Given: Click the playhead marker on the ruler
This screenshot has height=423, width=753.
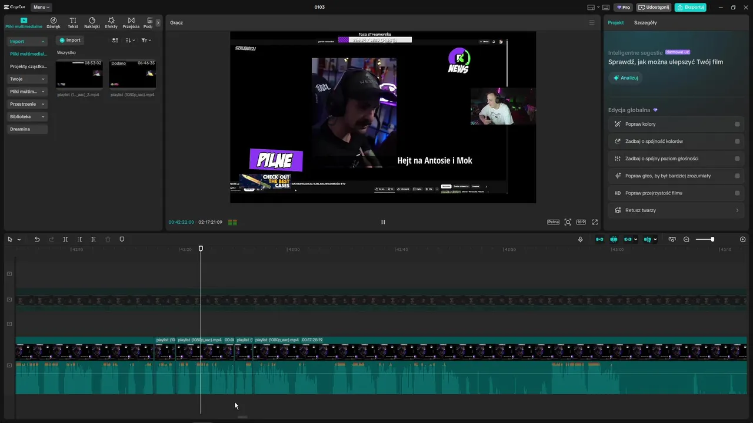Looking at the screenshot, I should [201, 249].
